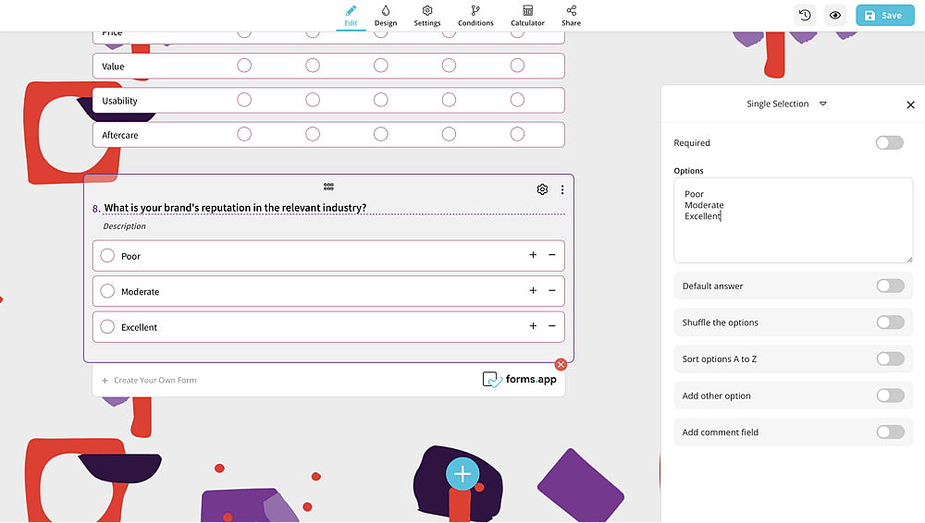Expand the Single Selection field type dropdown
Screen dimensions: 925x523
pos(823,103)
